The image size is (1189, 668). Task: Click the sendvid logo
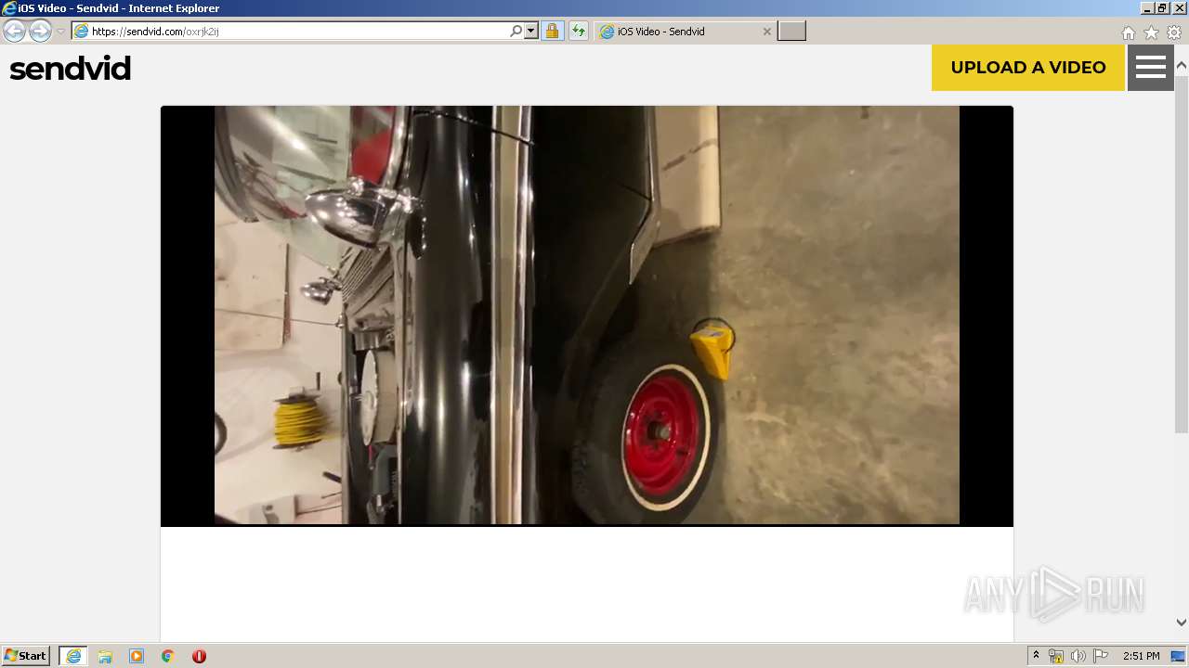[x=70, y=69]
